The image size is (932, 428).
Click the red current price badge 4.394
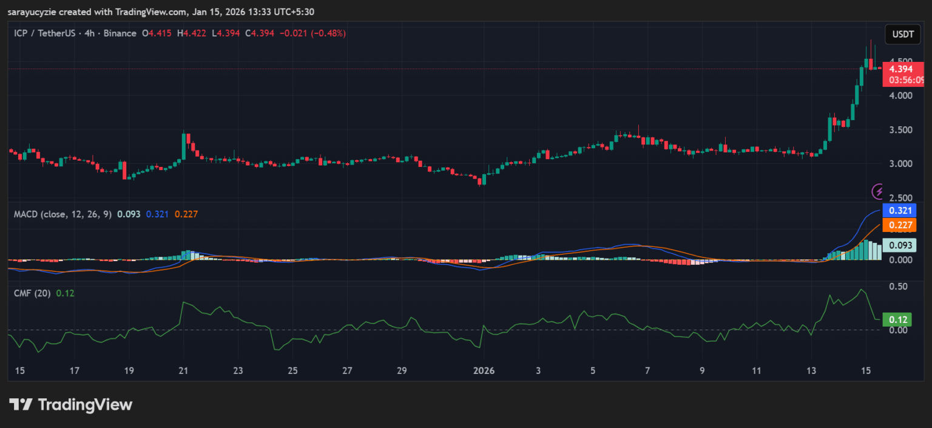902,69
